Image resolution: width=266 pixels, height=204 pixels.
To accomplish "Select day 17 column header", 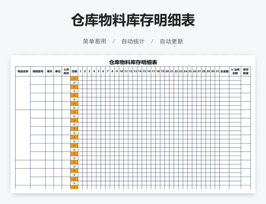I will 153,71.
